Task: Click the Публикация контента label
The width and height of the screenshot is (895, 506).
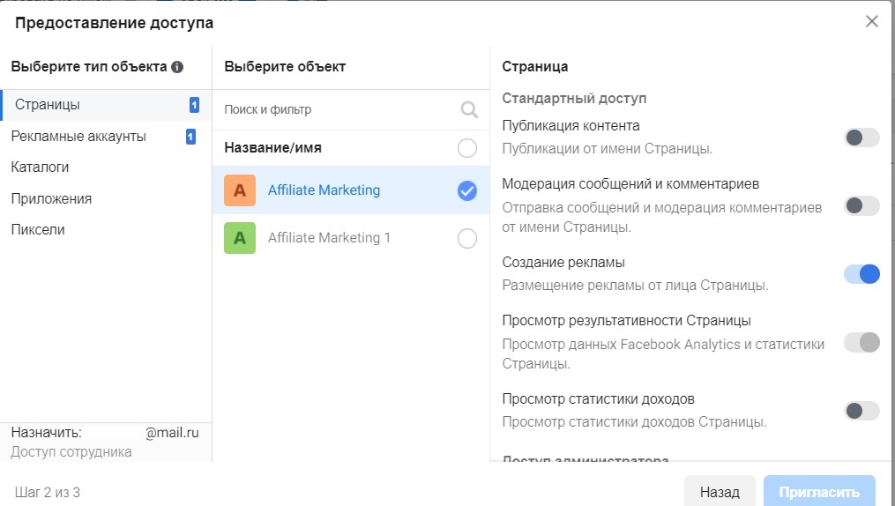Action: point(571,125)
